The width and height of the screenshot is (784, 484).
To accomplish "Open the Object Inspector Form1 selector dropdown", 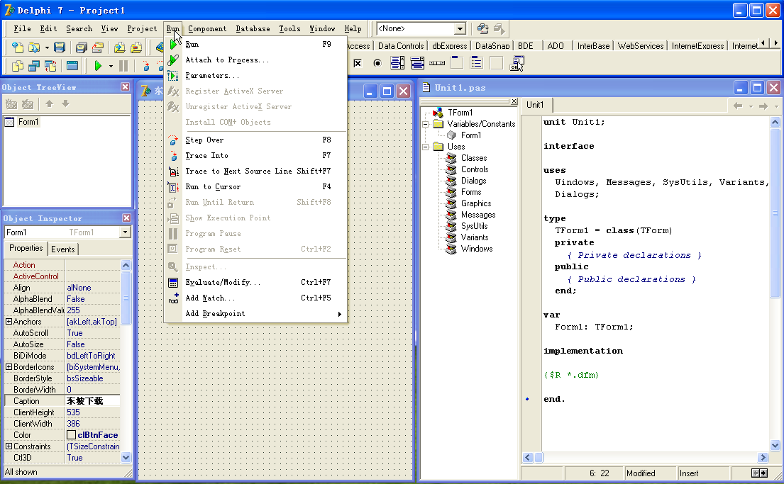I will (125, 232).
